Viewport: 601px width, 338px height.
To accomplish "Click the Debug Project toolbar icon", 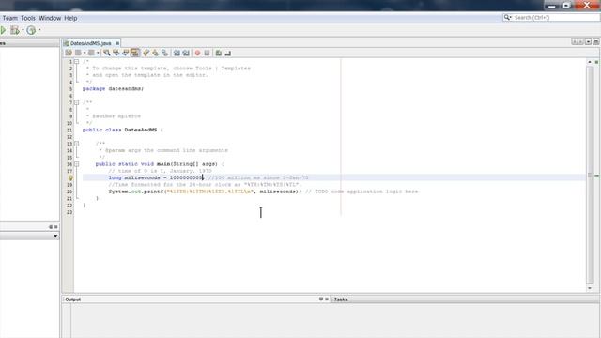I will coord(14,30).
